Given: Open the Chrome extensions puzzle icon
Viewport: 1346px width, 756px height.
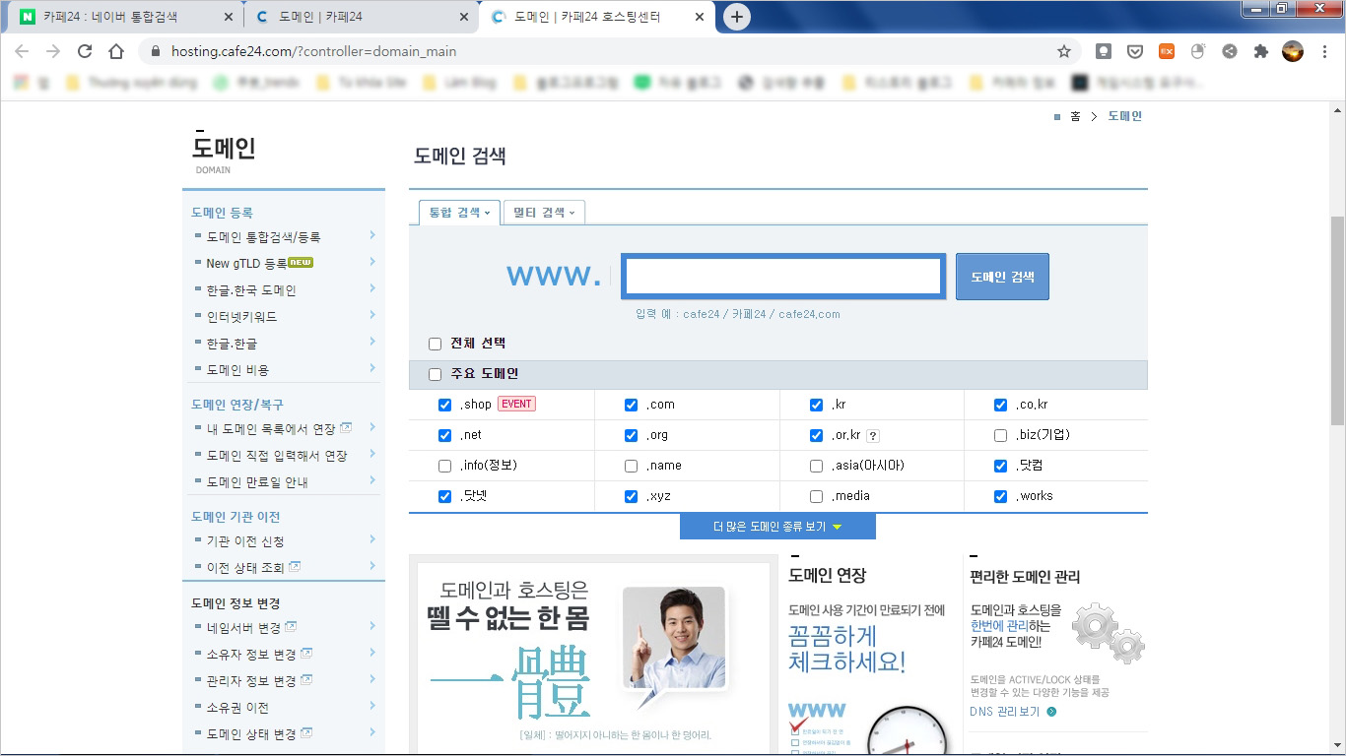Looking at the screenshot, I should point(1260,51).
